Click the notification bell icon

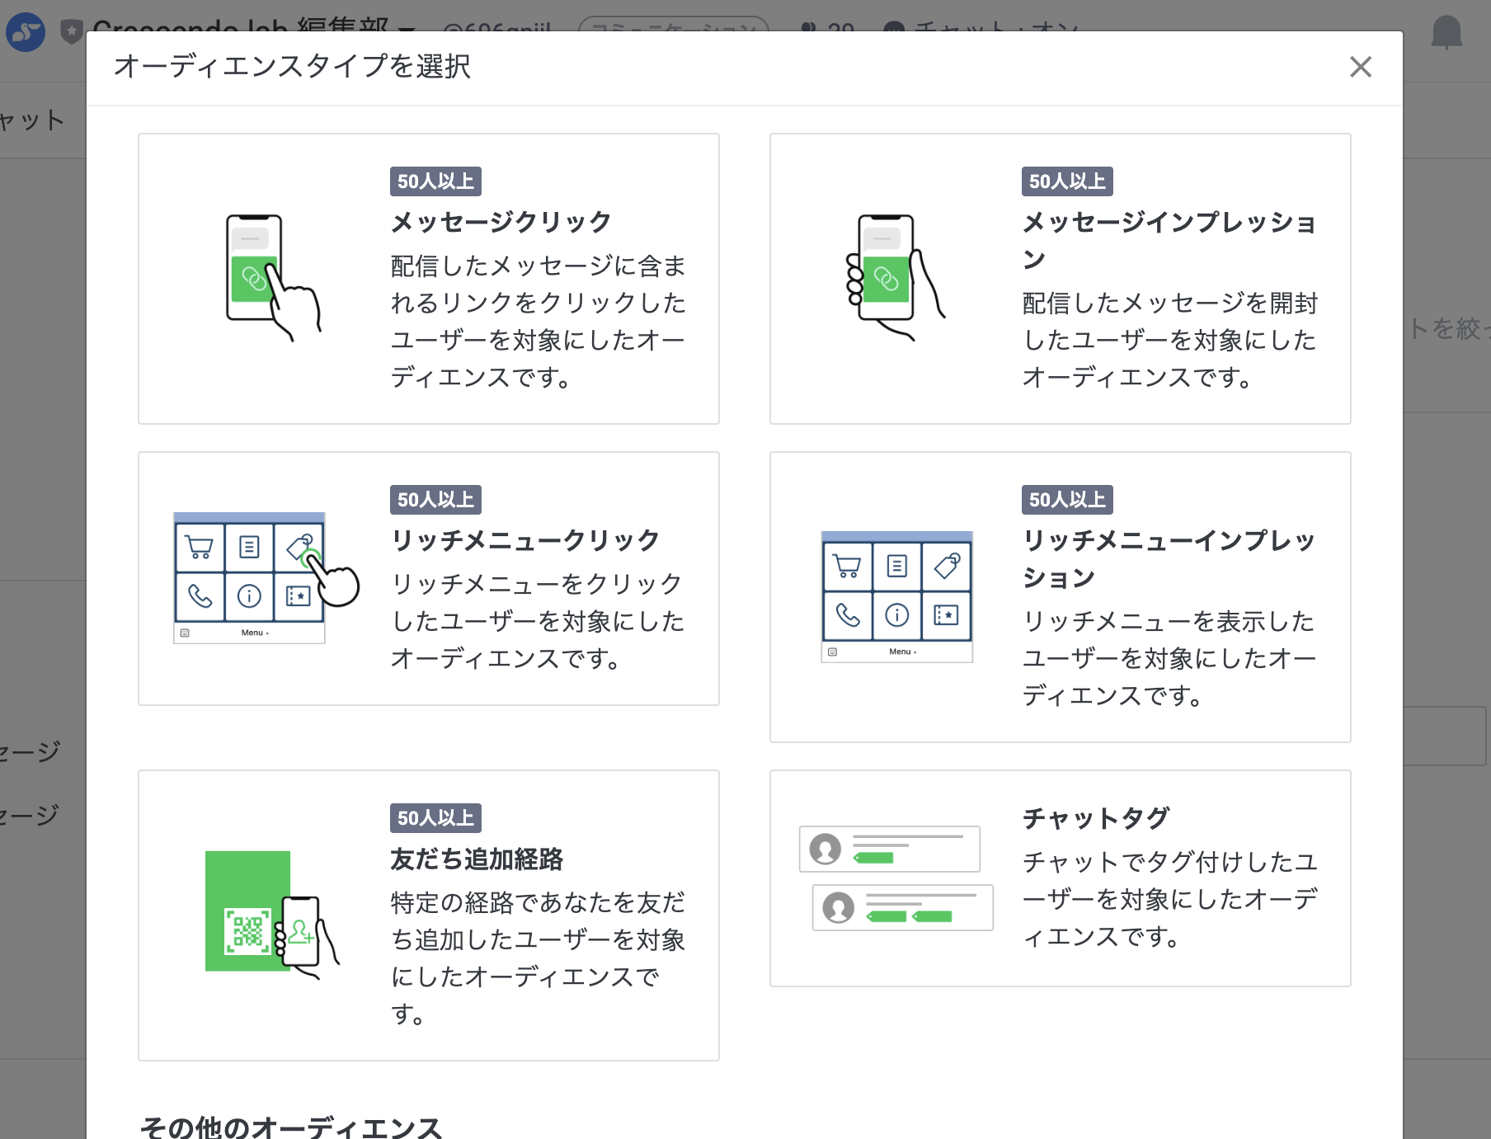(1449, 31)
